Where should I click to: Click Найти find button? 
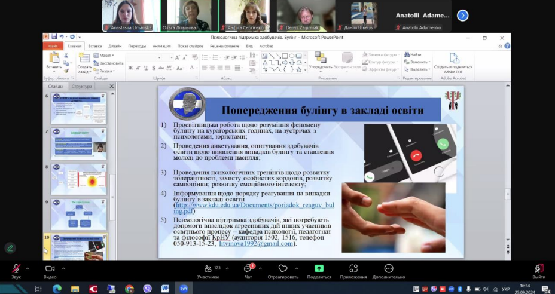click(413, 55)
